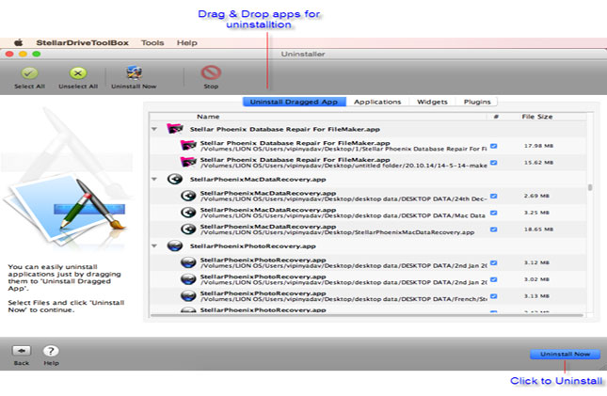Sort list by the Name column header

(208, 117)
